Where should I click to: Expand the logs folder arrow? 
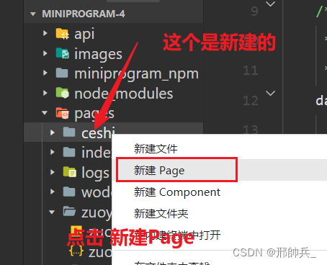[53, 172]
